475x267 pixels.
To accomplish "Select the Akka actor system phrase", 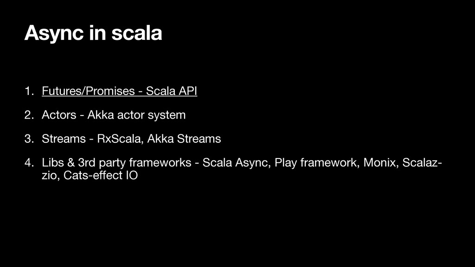I will click(x=137, y=115).
